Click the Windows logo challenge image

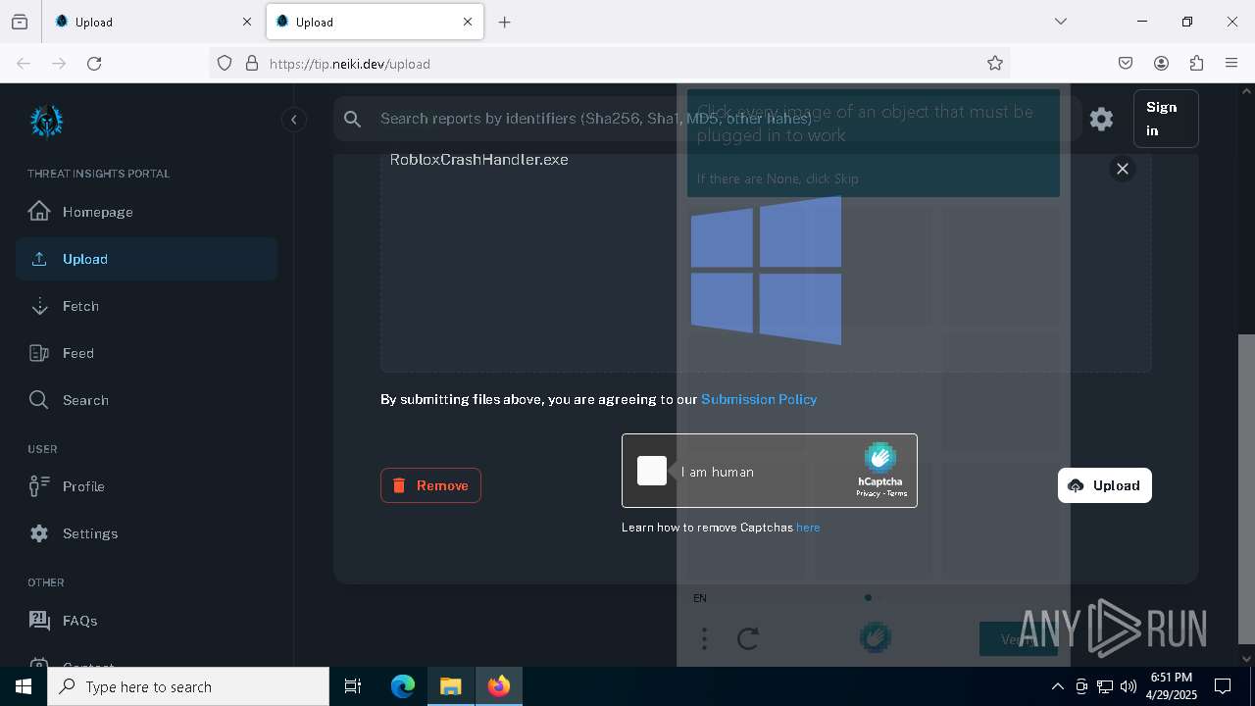point(766,271)
